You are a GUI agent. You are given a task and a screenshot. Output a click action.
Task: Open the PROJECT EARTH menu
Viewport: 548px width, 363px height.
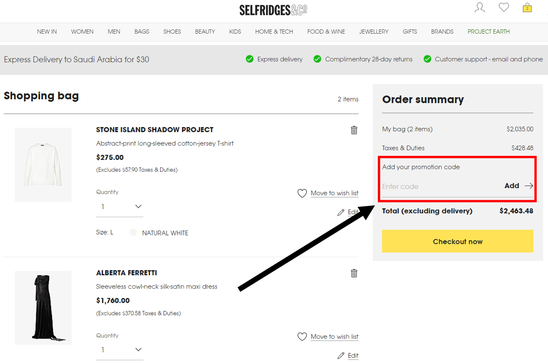(x=489, y=31)
